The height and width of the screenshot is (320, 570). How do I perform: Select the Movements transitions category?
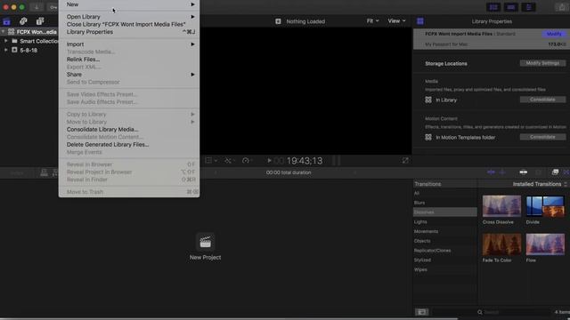445,231
